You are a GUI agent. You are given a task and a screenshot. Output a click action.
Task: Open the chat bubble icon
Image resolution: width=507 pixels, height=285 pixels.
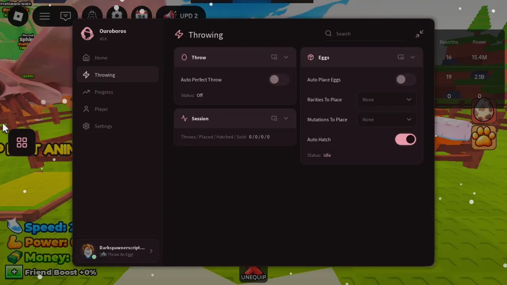(66, 16)
